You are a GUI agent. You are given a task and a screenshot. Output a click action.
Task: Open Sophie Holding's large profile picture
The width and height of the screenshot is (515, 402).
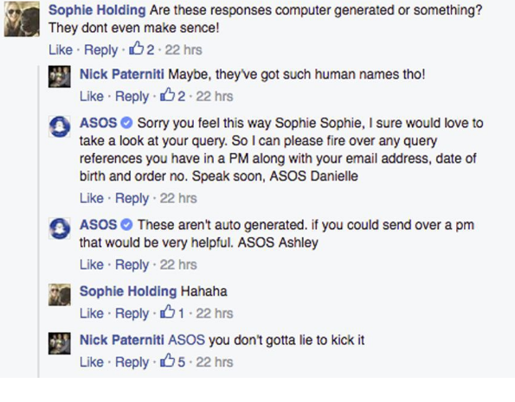22,19
